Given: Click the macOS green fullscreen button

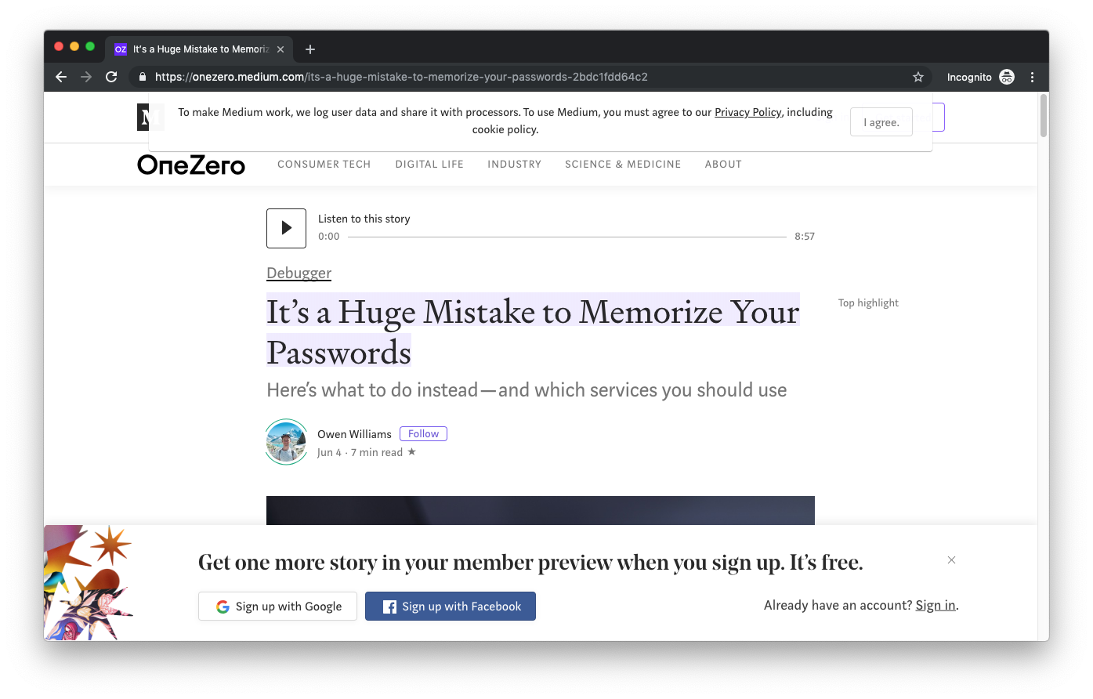Looking at the screenshot, I should pos(90,46).
